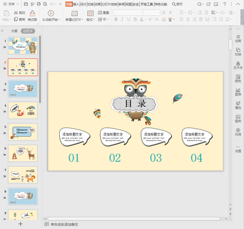244x229 pixels.
Task: Add a new slide with plus button
Action: click(20, 224)
